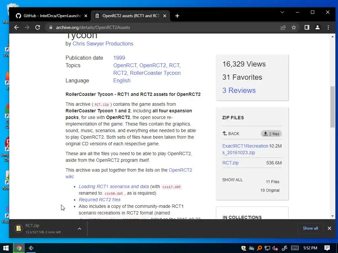Click the address bar URL
Viewport: 338px width, 253px height.
93,27
